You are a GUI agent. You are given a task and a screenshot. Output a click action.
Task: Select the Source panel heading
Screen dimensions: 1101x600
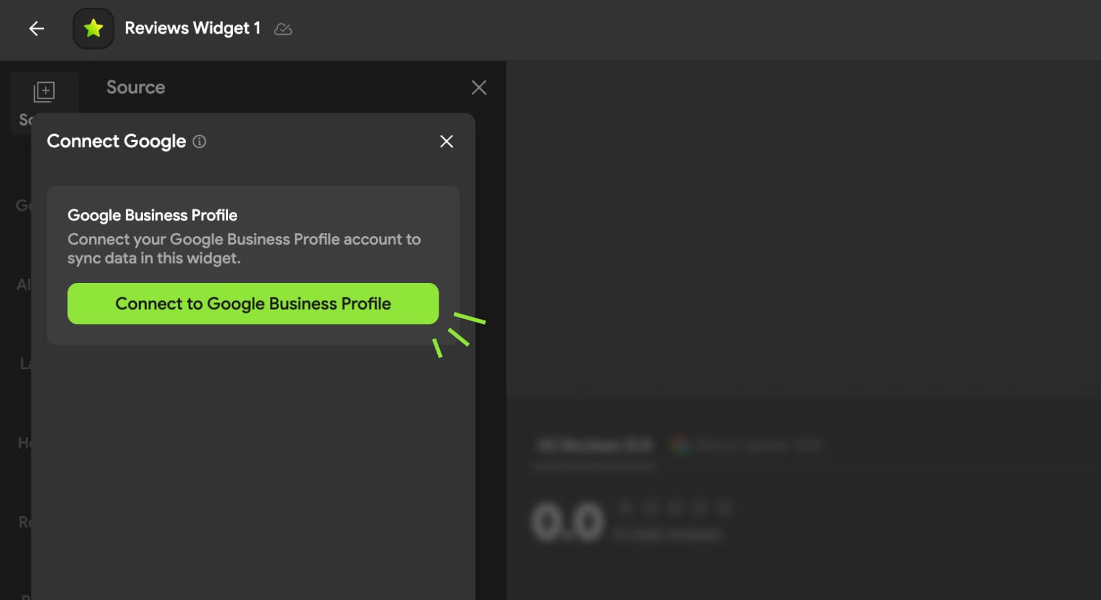coord(136,87)
